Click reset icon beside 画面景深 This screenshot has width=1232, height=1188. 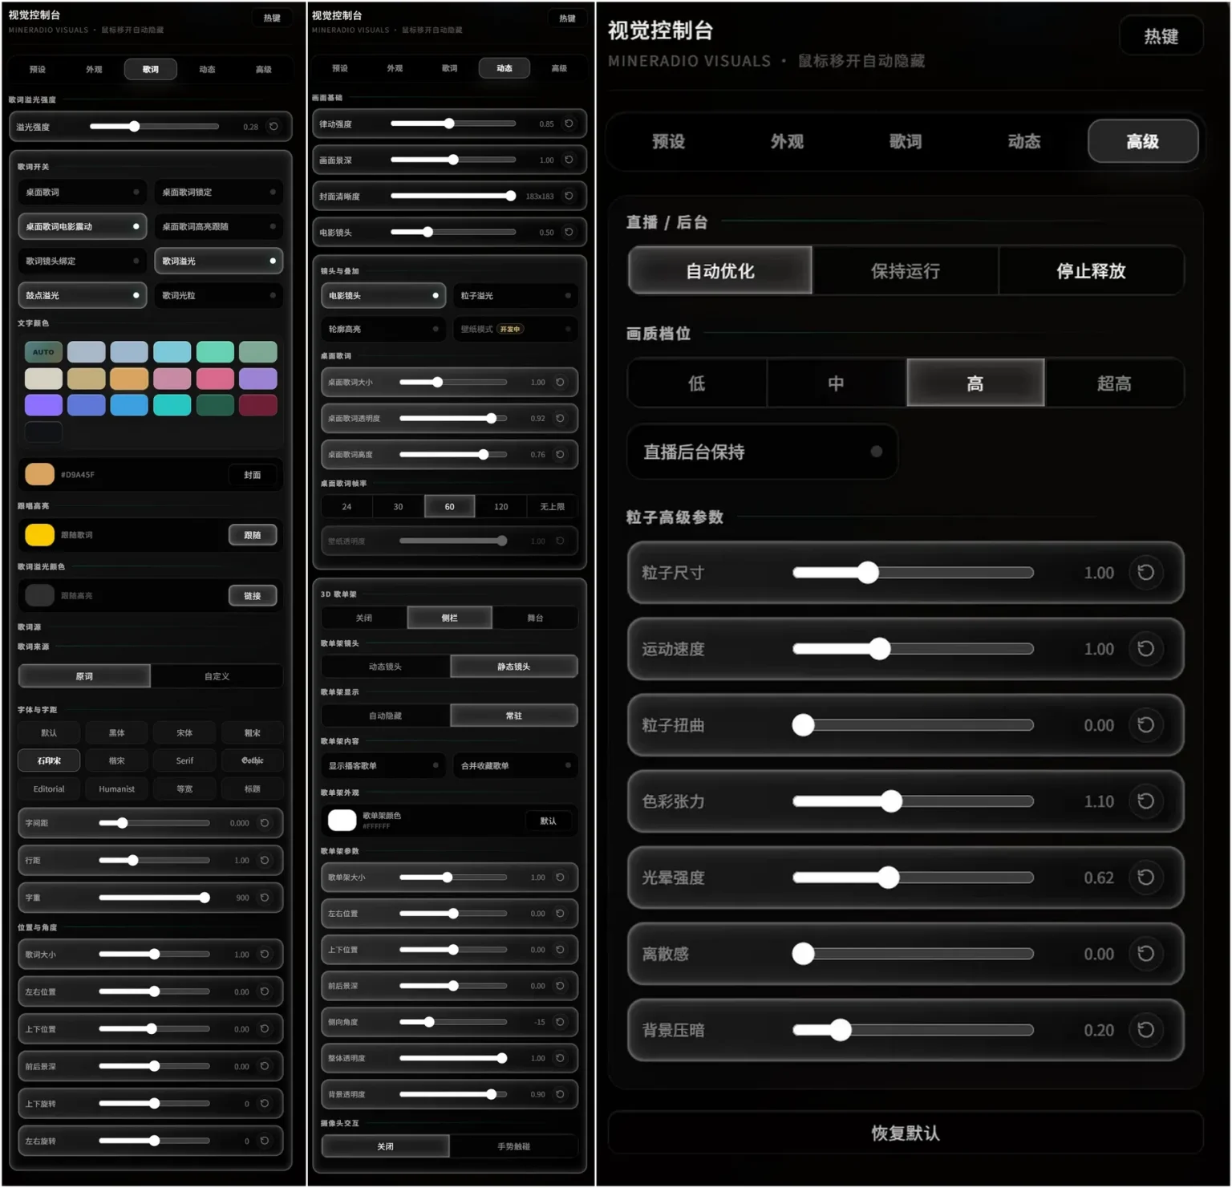569,160
